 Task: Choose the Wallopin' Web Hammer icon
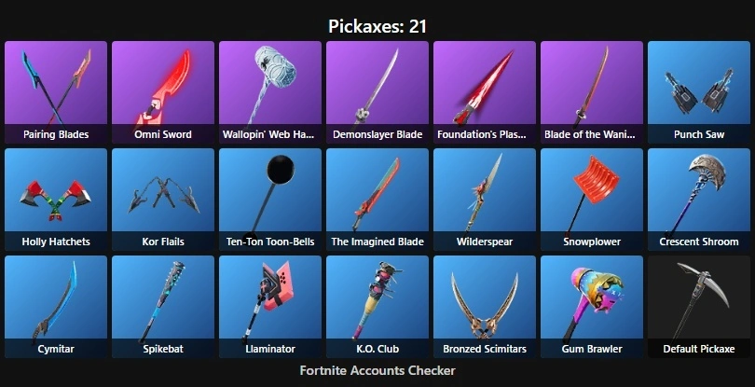[x=270, y=92]
